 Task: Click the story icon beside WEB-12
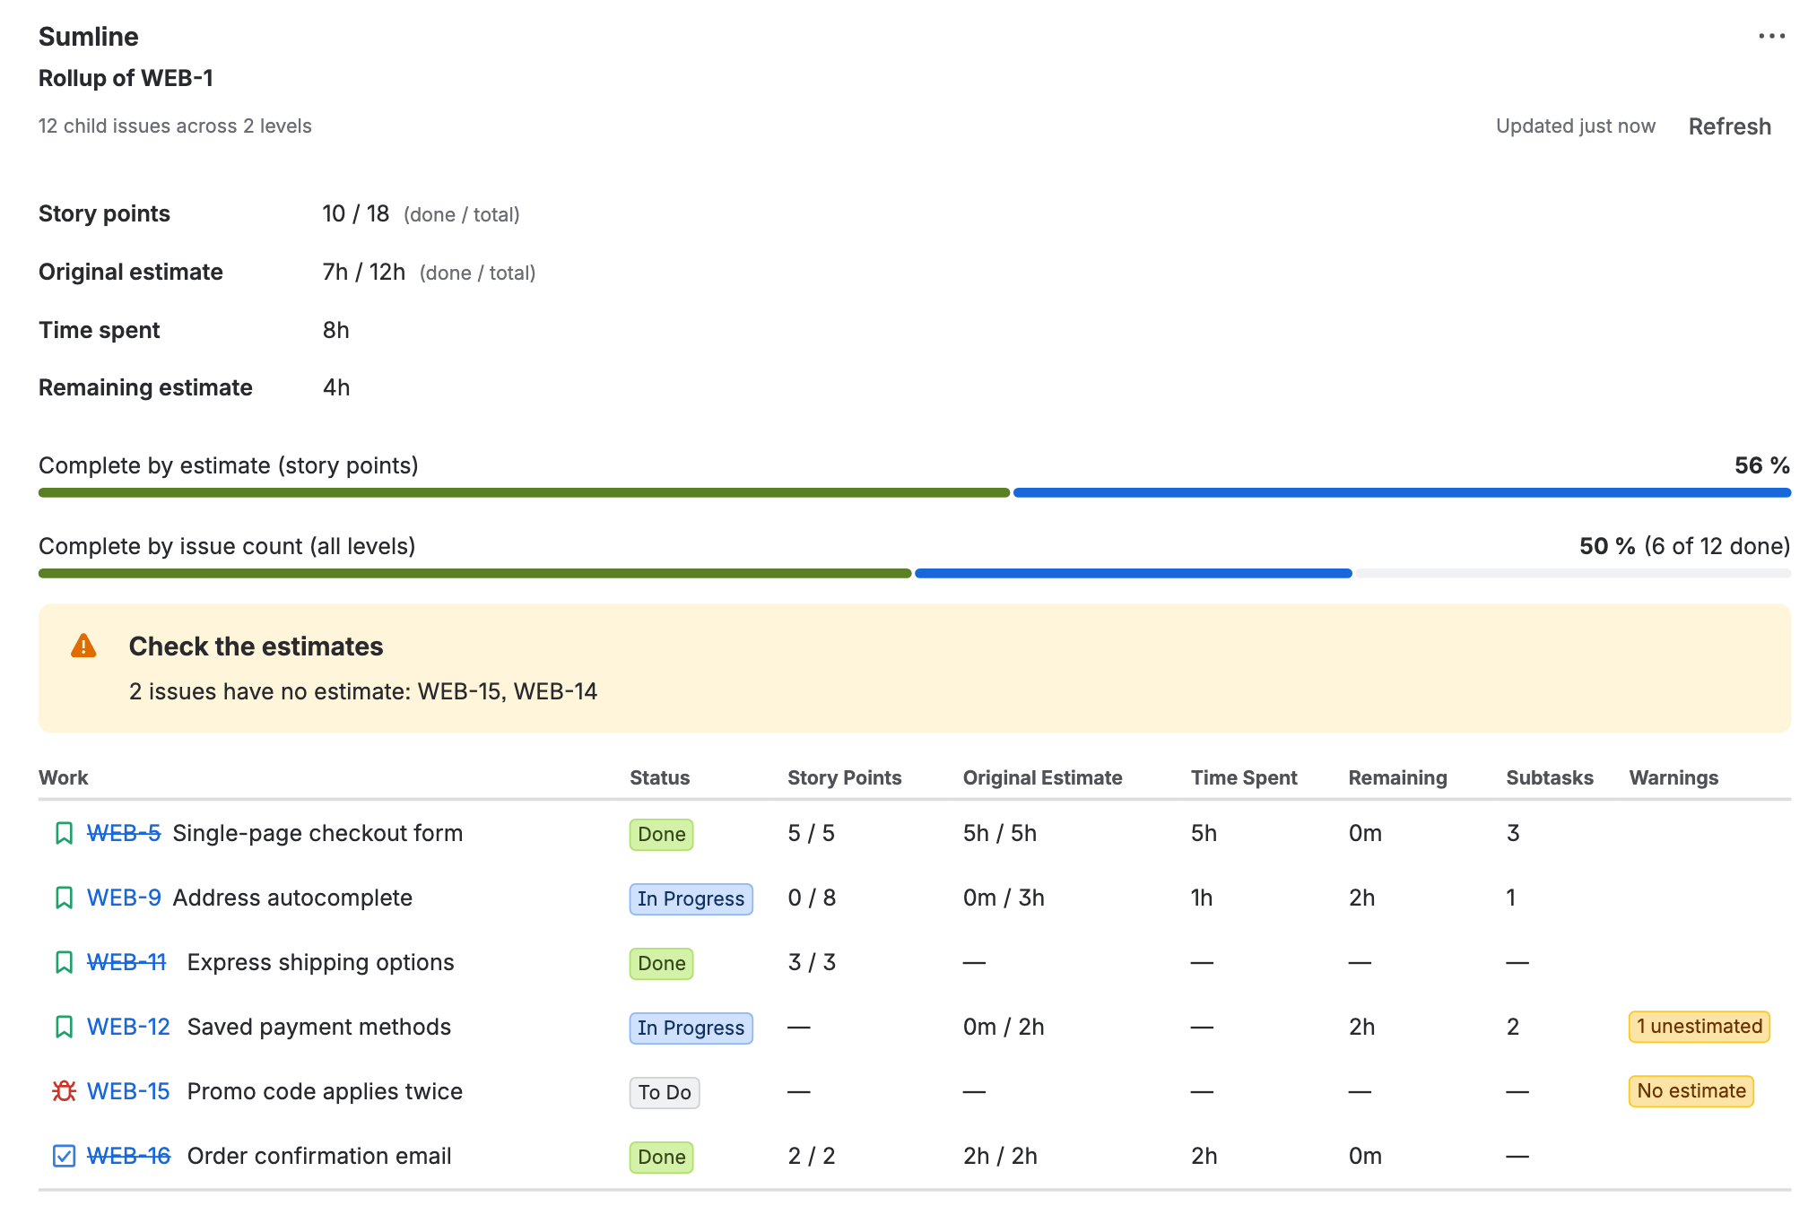64,1027
